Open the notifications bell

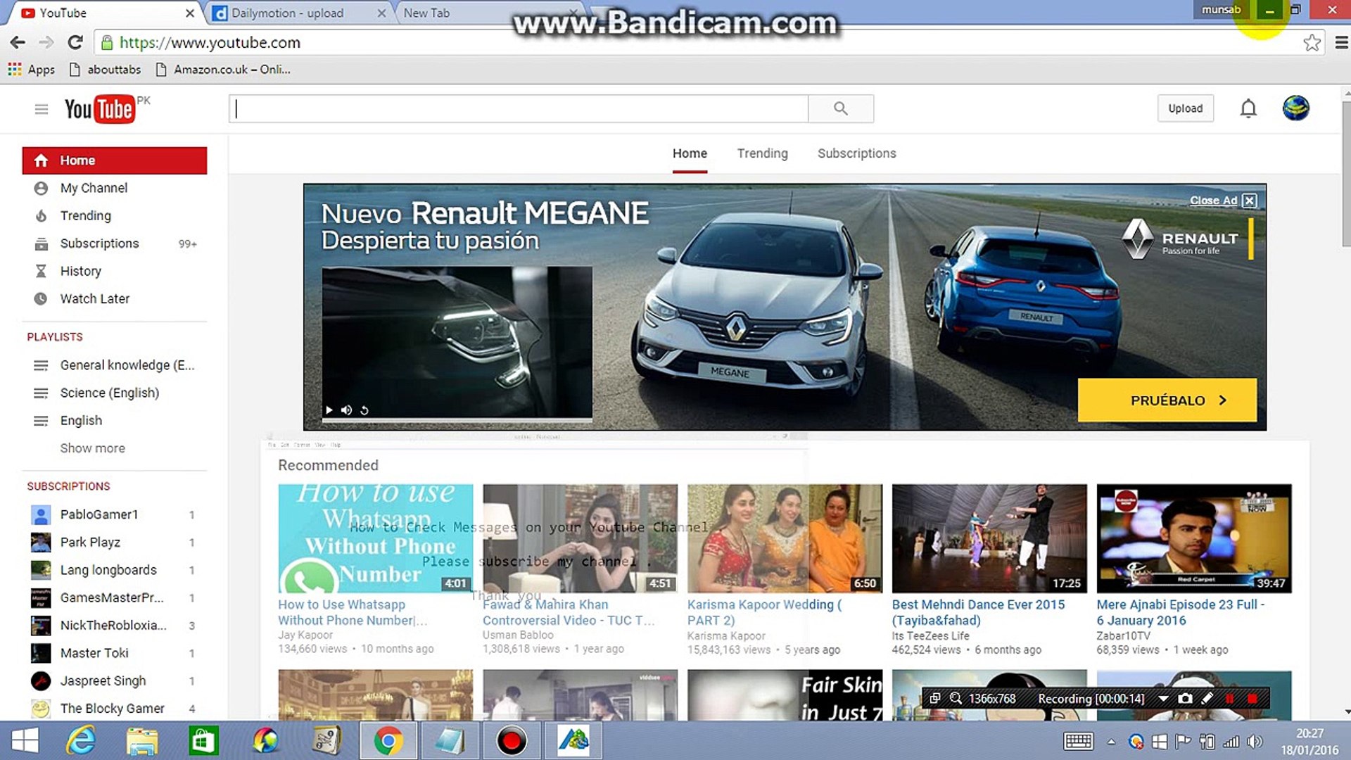point(1248,108)
